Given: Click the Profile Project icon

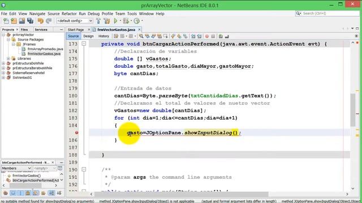Looking at the screenshot, I should click(137, 21).
